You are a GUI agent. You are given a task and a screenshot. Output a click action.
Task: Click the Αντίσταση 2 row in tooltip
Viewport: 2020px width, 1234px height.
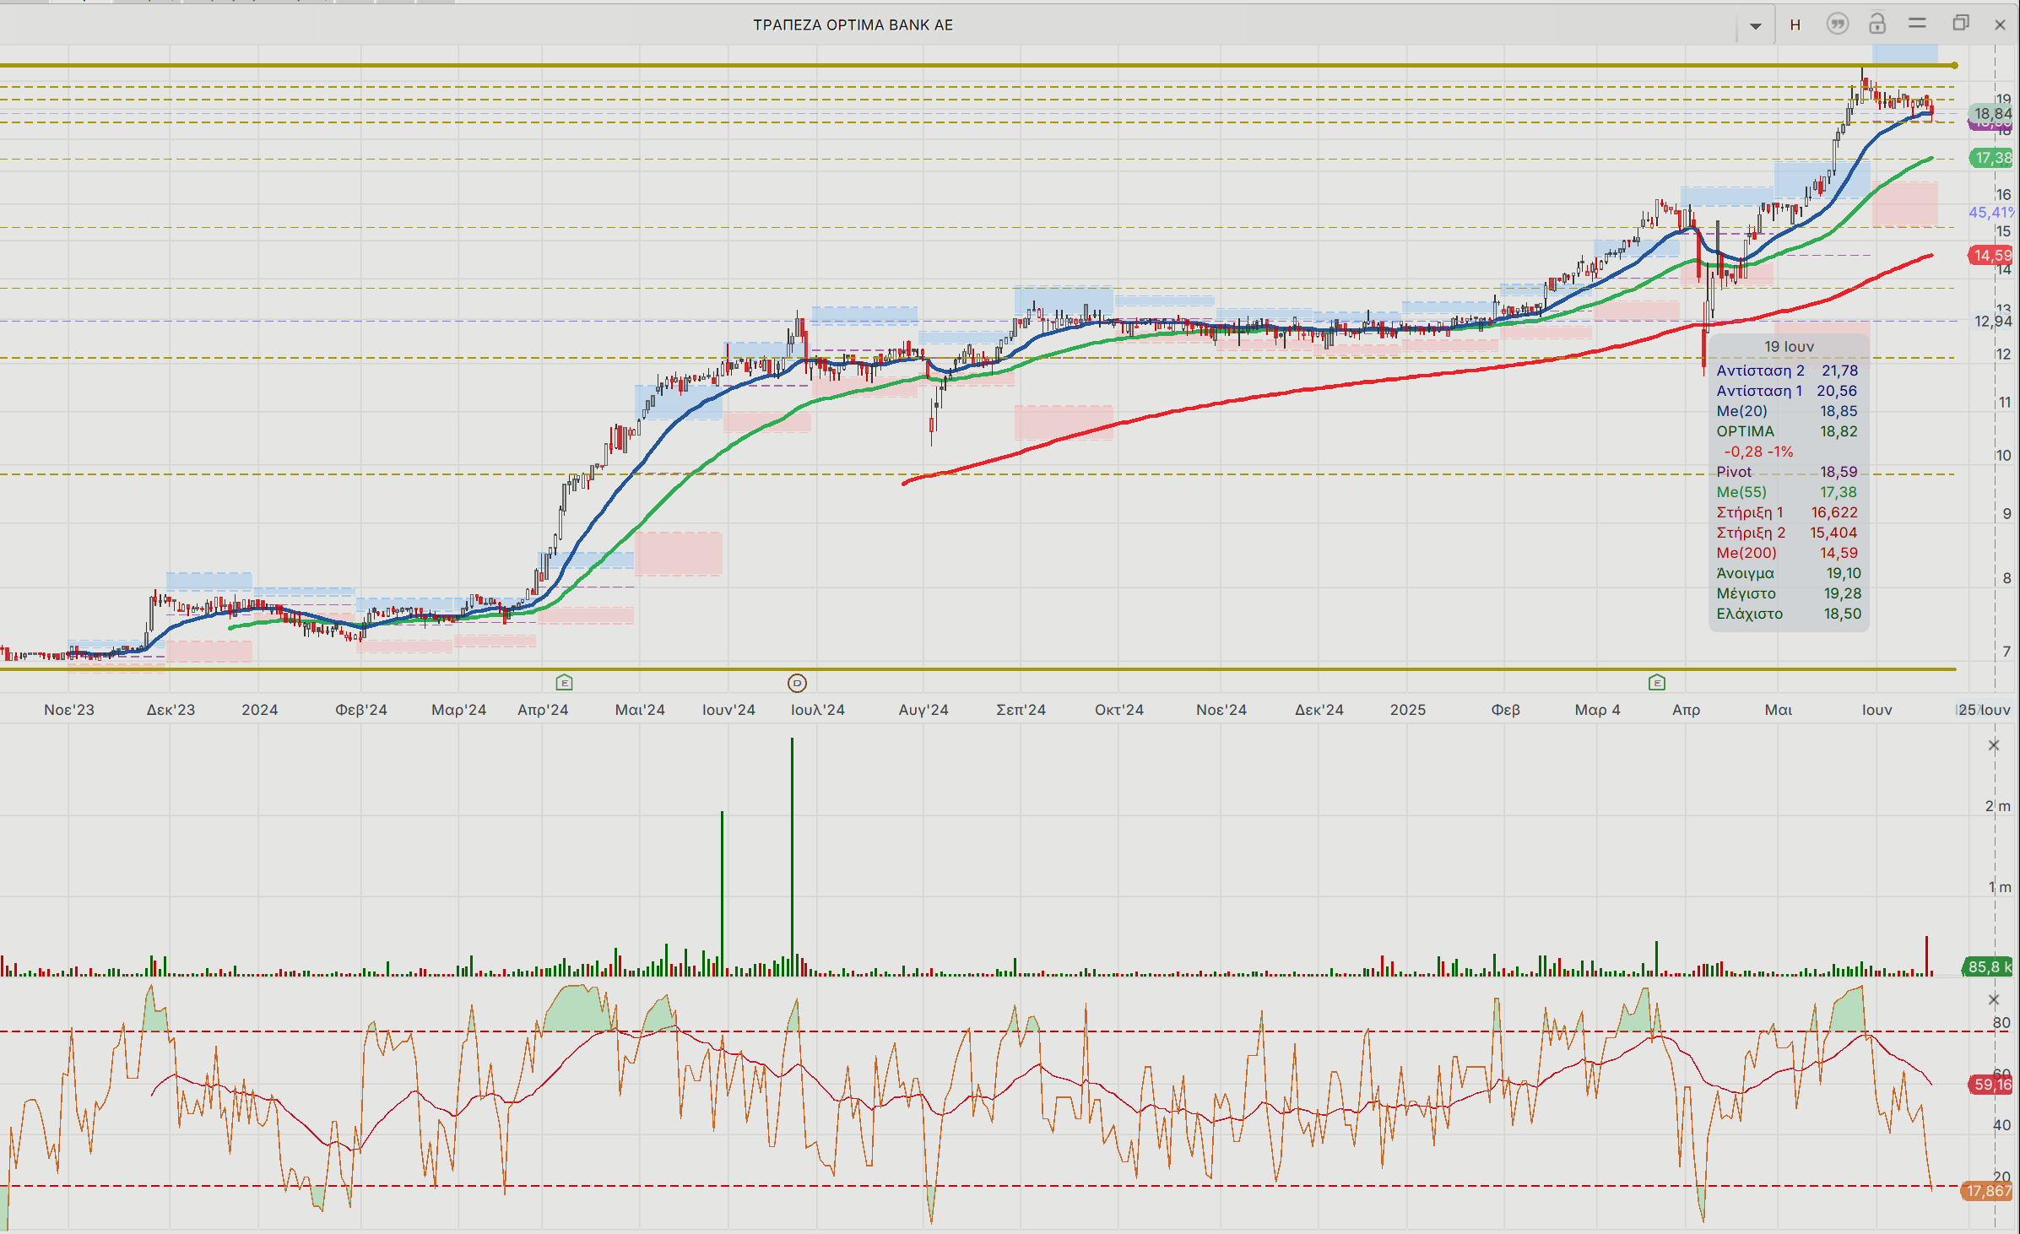[1788, 371]
